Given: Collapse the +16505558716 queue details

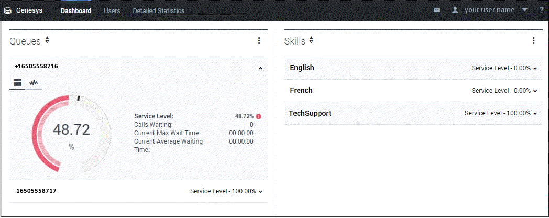Looking at the screenshot, I should click(260, 68).
